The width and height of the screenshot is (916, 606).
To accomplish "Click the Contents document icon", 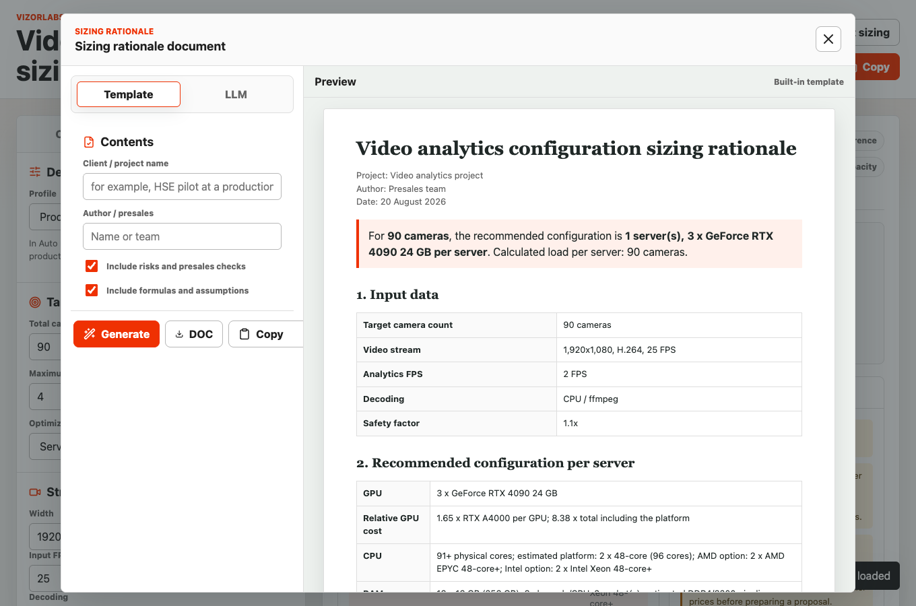I will (x=89, y=142).
